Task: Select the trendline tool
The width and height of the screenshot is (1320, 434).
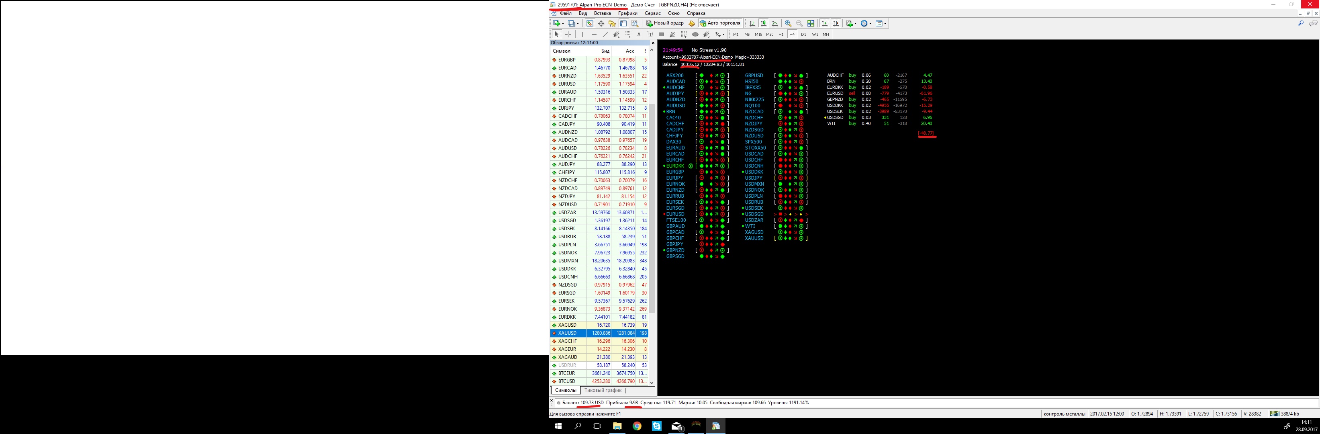Action: pos(605,34)
